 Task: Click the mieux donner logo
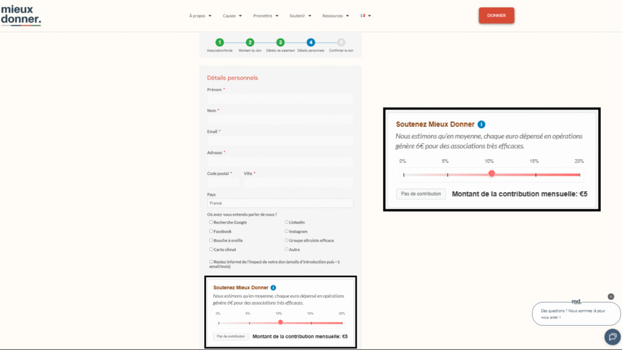click(x=21, y=15)
